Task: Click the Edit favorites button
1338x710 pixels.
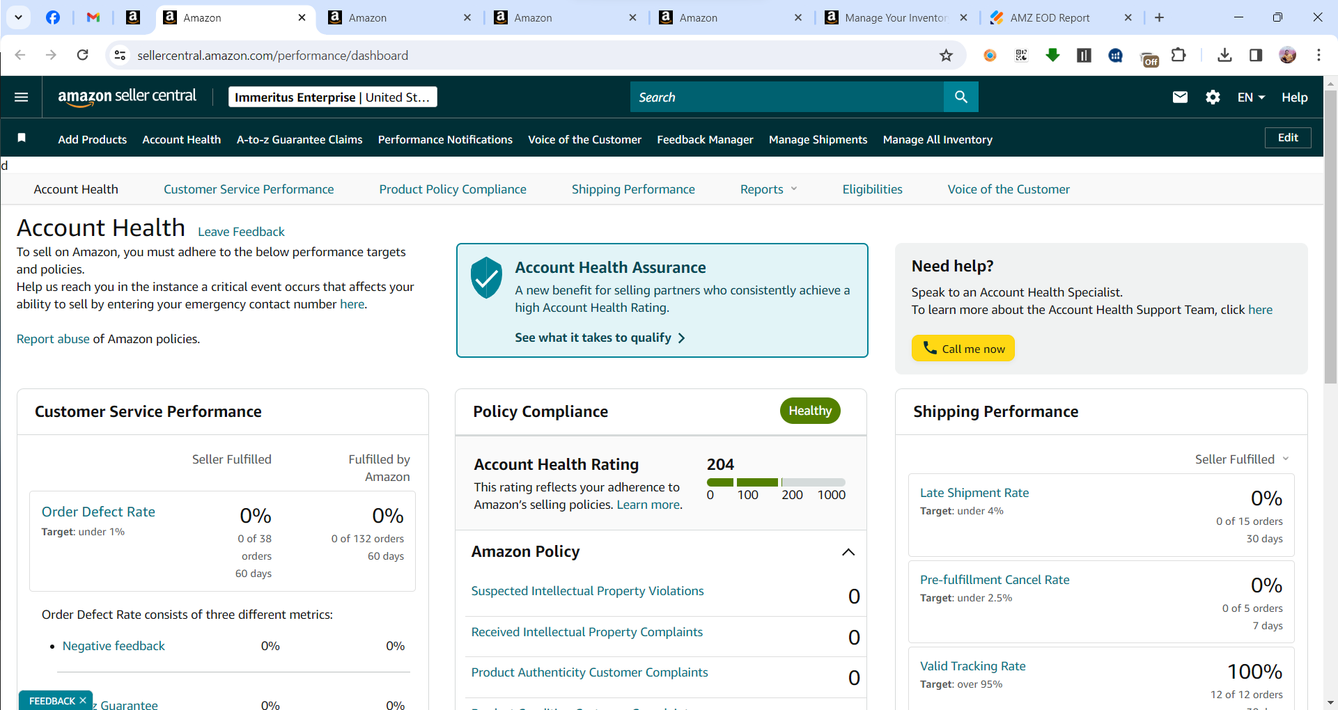Action: (1288, 138)
